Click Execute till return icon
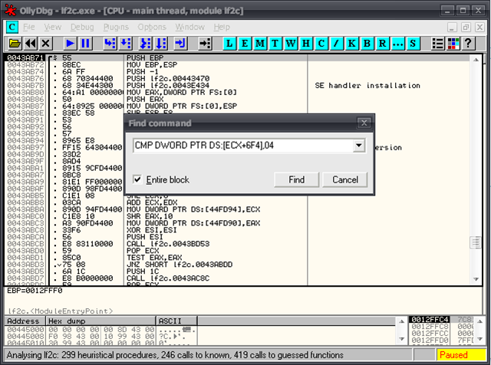 click(x=181, y=43)
